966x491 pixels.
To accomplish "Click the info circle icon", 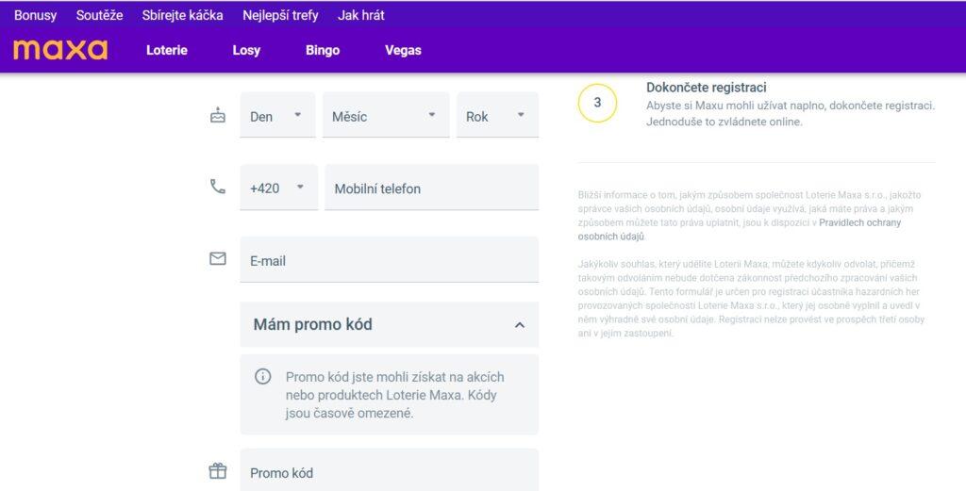I will [x=263, y=377].
